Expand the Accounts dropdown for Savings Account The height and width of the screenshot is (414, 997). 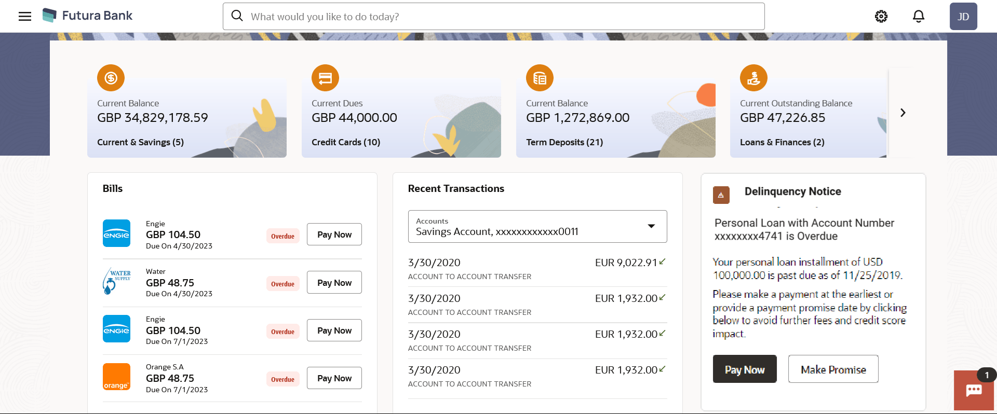(x=651, y=226)
